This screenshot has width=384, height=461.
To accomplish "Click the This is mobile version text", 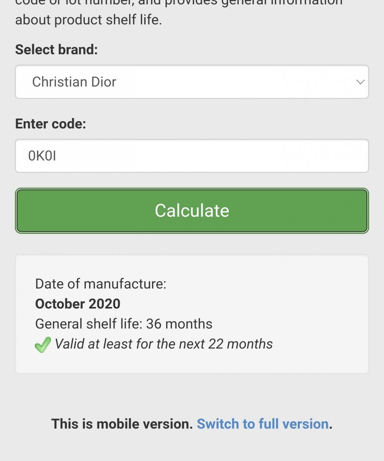I will tap(122, 424).
